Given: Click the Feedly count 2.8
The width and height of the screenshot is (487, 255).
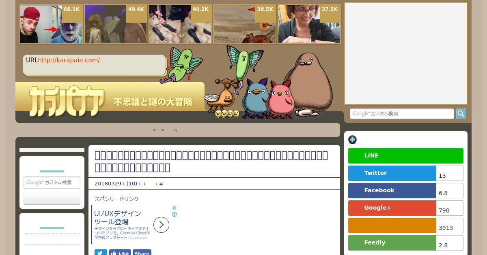Looking at the screenshot, I should pyautogui.click(x=443, y=245).
